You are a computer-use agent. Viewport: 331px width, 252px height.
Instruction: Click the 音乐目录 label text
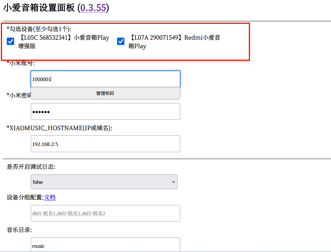[19, 230]
